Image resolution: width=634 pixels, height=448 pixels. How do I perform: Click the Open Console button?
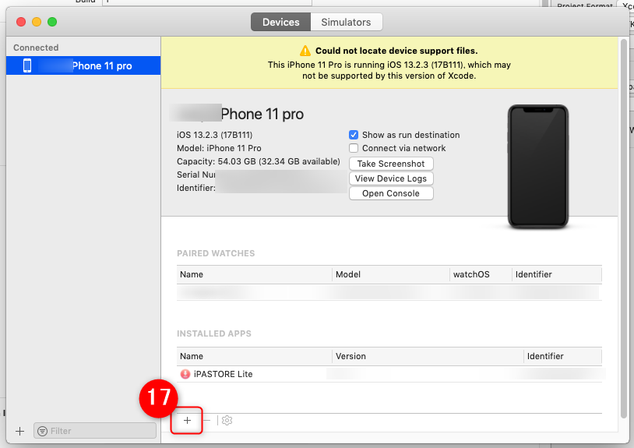coord(391,193)
